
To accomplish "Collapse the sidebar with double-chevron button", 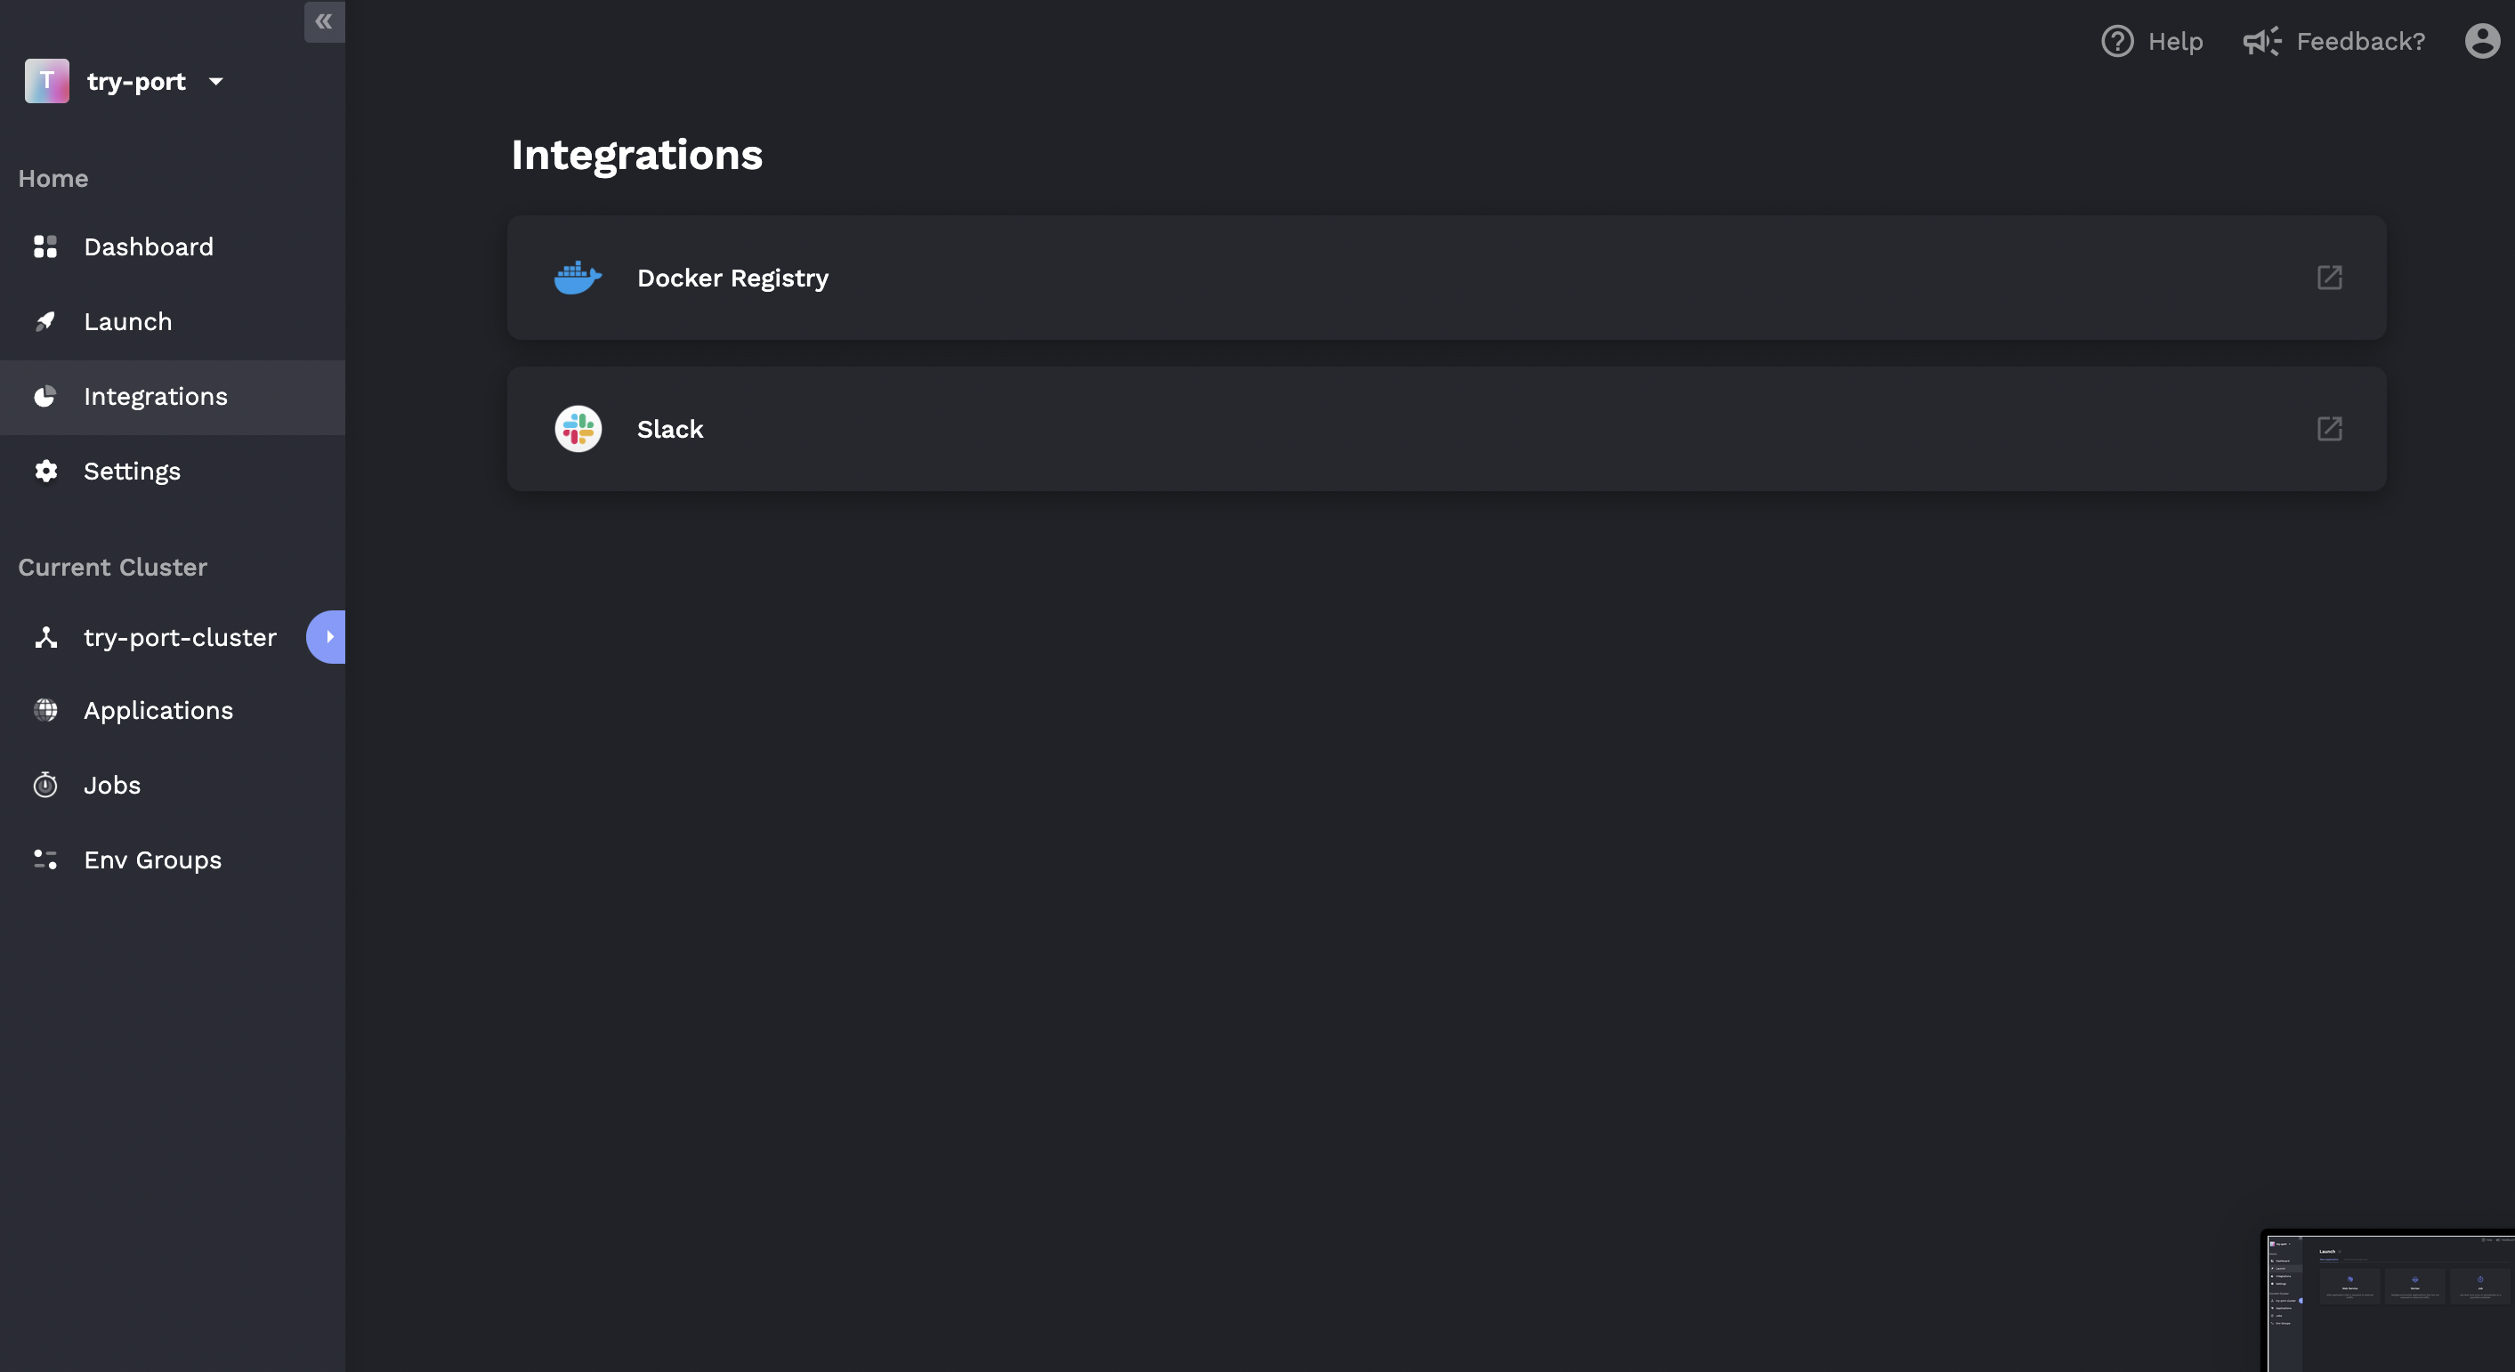I will (x=324, y=21).
